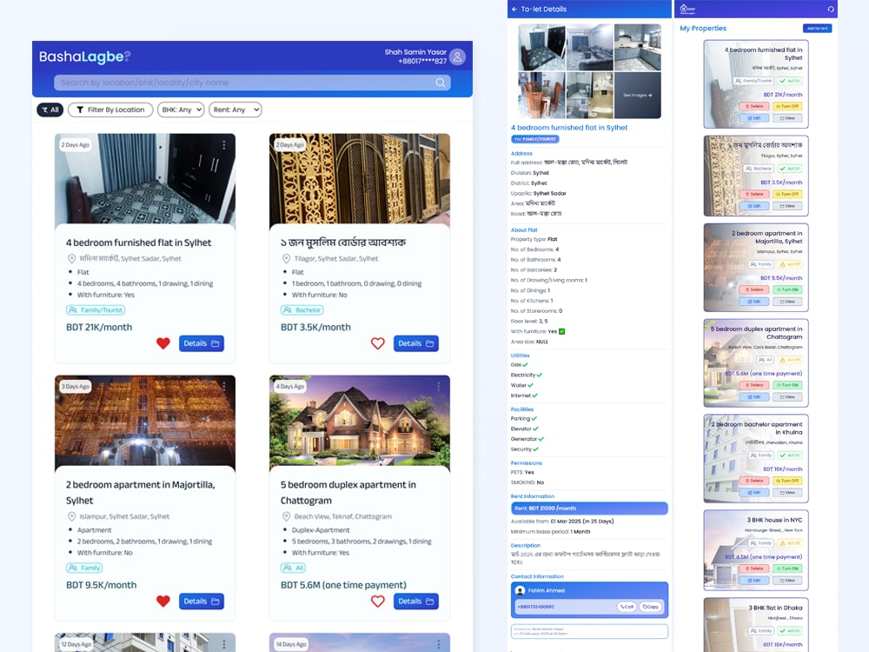Edit the BDT 3.5K/month property
The image size is (869, 652).
[754, 206]
